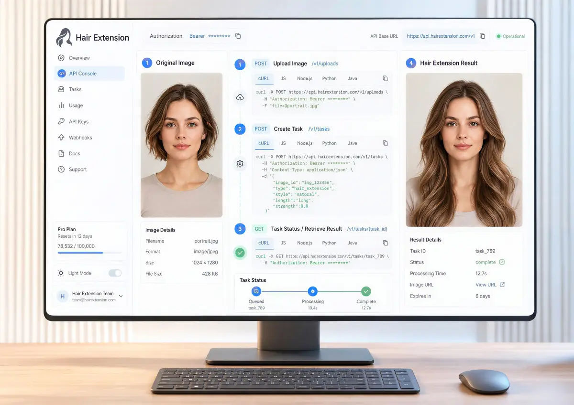The height and width of the screenshot is (405, 574).
Task: Click the filename "portrait.jpg"
Action: pyautogui.click(x=206, y=241)
